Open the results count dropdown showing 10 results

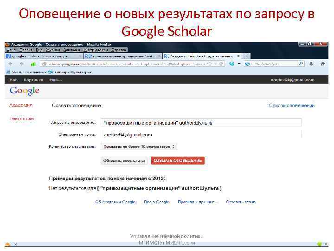coord(139,146)
